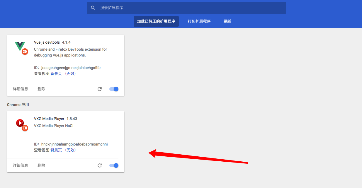Screen dimensions: 362x188
Task: Reload the Vue.js devtools extension
Action: (x=100, y=89)
